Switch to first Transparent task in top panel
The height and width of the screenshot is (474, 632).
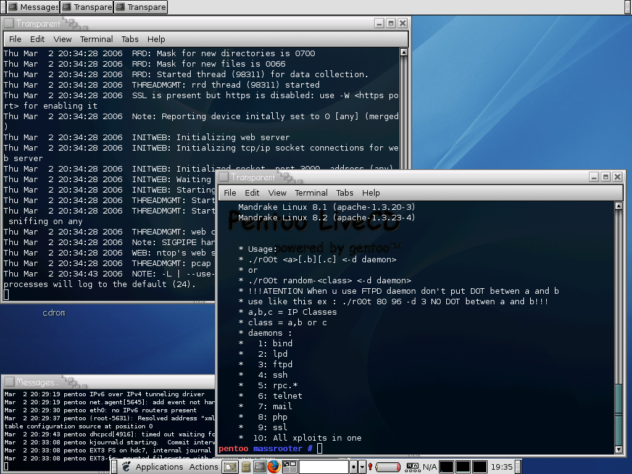point(87,7)
